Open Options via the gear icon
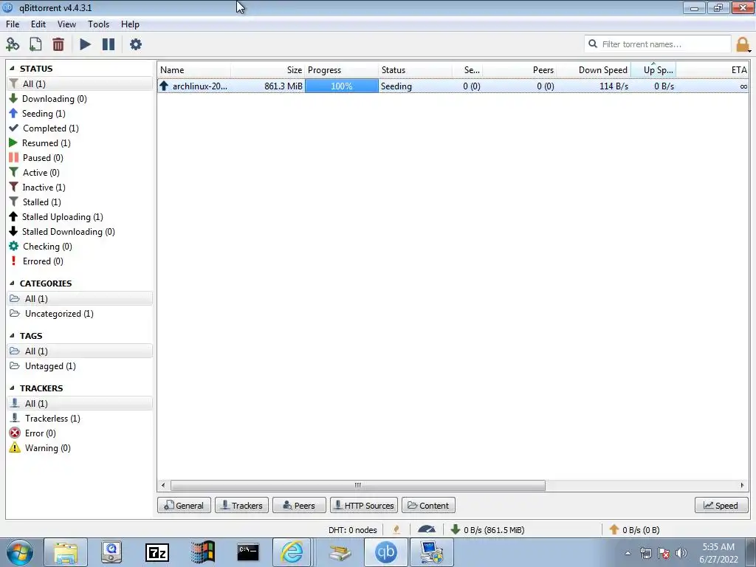The width and height of the screenshot is (756, 567). pyautogui.click(x=136, y=44)
